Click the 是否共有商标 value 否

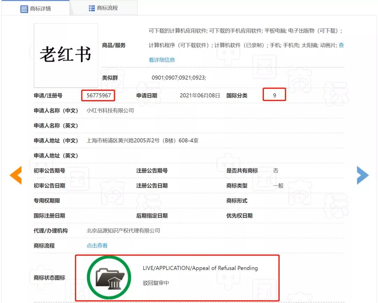(275, 170)
